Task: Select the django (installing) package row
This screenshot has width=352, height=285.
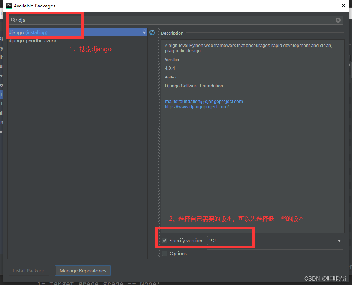Action: pyautogui.click(x=78, y=32)
